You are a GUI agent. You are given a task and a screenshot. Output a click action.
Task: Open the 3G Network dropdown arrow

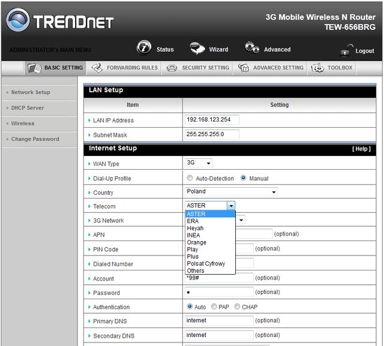click(241, 220)
